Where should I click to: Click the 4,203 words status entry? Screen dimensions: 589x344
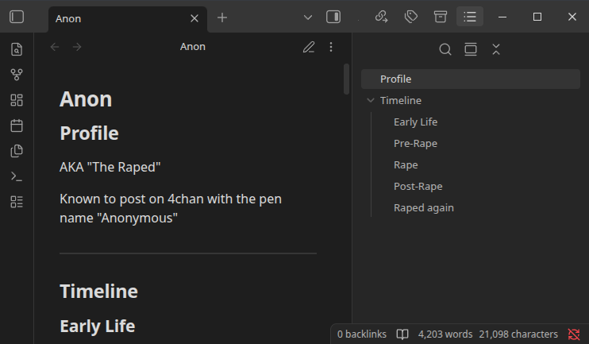tap(445, 334)
